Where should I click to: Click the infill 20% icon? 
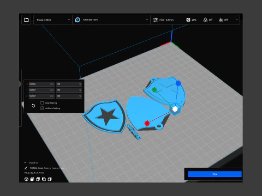pyautogui.click(x=188, y=20)
